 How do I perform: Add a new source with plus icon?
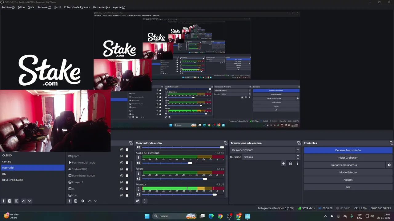click(x=70, y=201)
